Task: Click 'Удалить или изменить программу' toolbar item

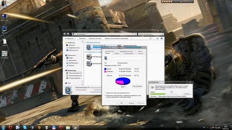Action: pyautogui.click(x=116, y=39)
